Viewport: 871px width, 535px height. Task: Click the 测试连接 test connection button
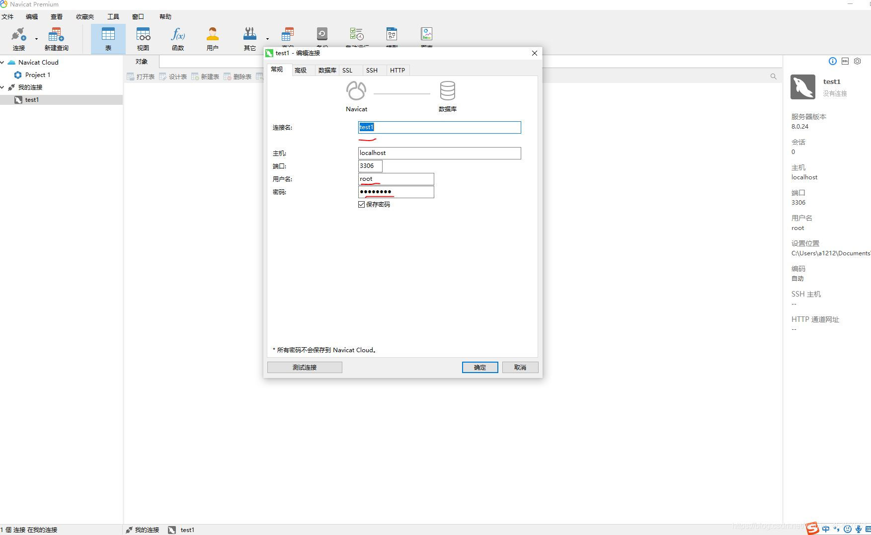[305, 367]
